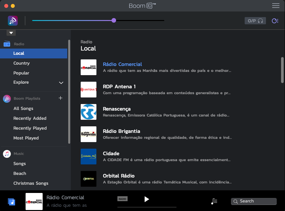Open the Recently Played playlist
Viewport: 285px width, 211px height.
(30, 128)
